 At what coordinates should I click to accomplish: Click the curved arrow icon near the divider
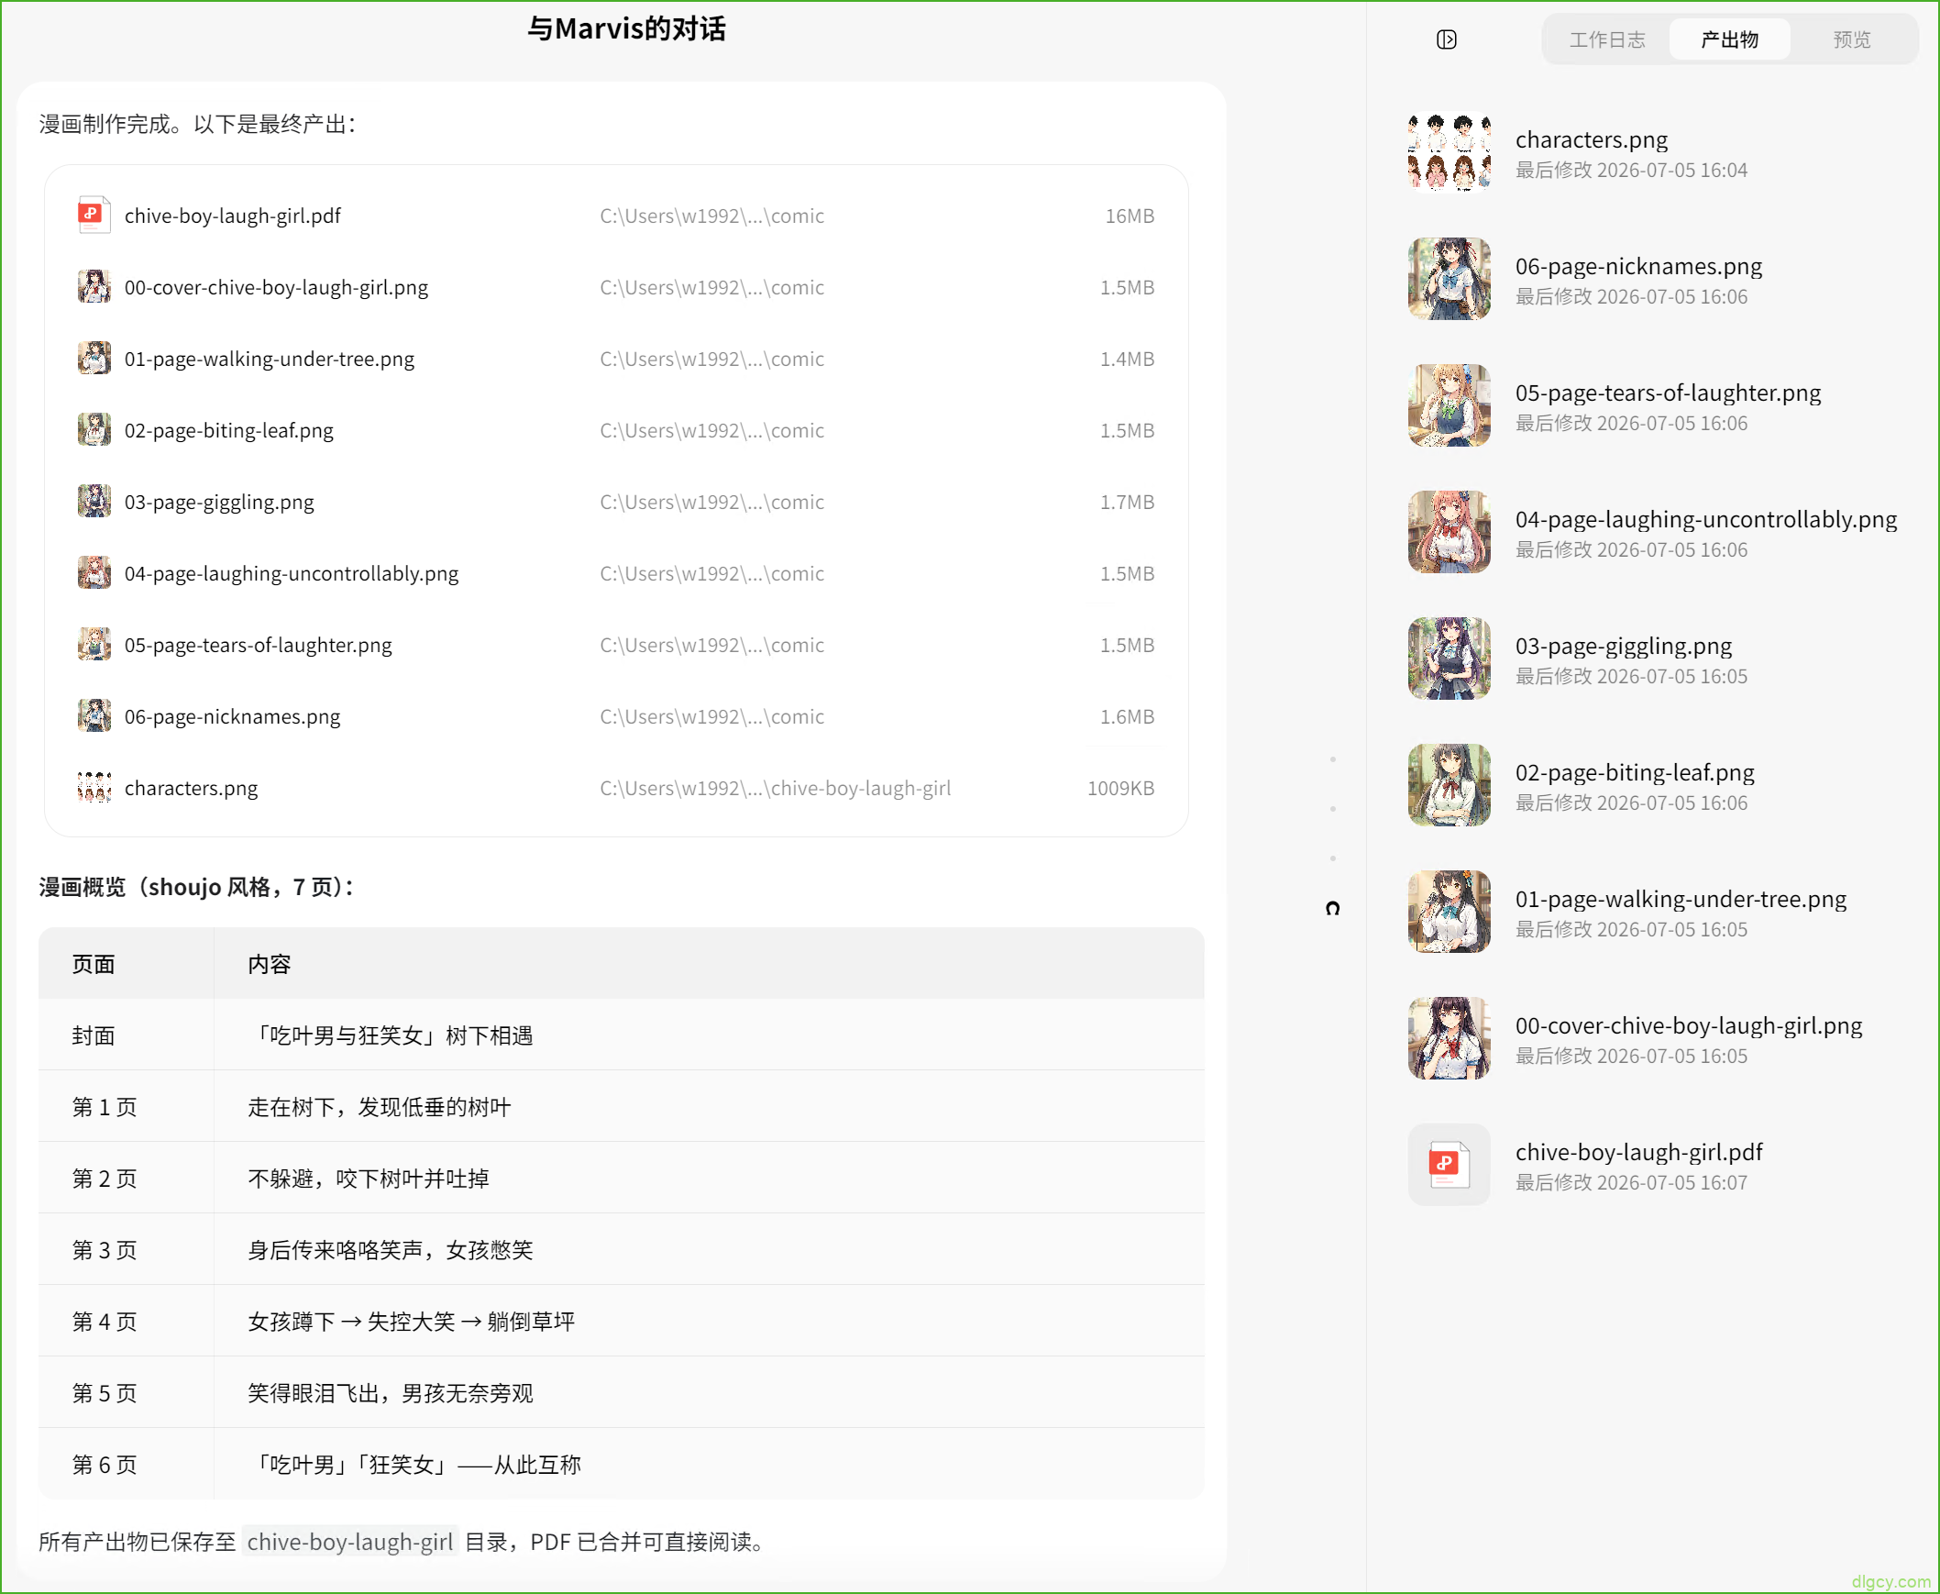tap(1332, 908)
